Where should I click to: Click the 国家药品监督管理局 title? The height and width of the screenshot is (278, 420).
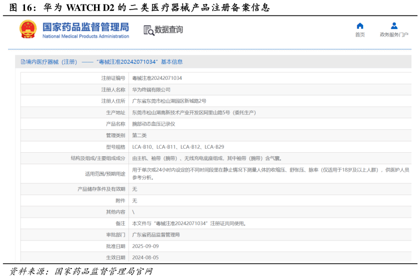[85, 27]
